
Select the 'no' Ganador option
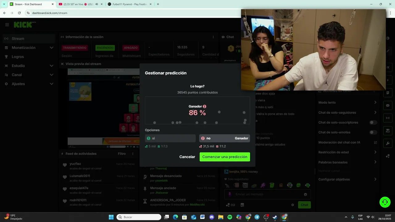pyautogui.click(x=225, y=138)
